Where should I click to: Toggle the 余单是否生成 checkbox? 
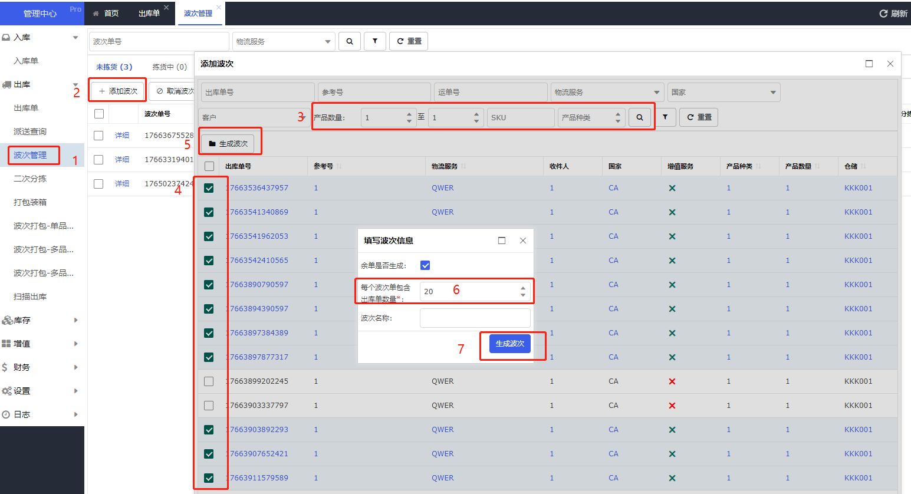coord(425,265)
